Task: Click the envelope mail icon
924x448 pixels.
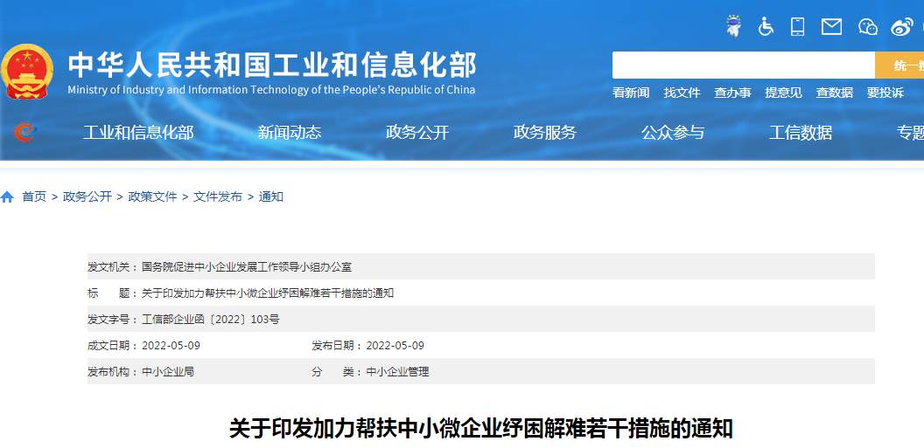Action: coord(831,26)
